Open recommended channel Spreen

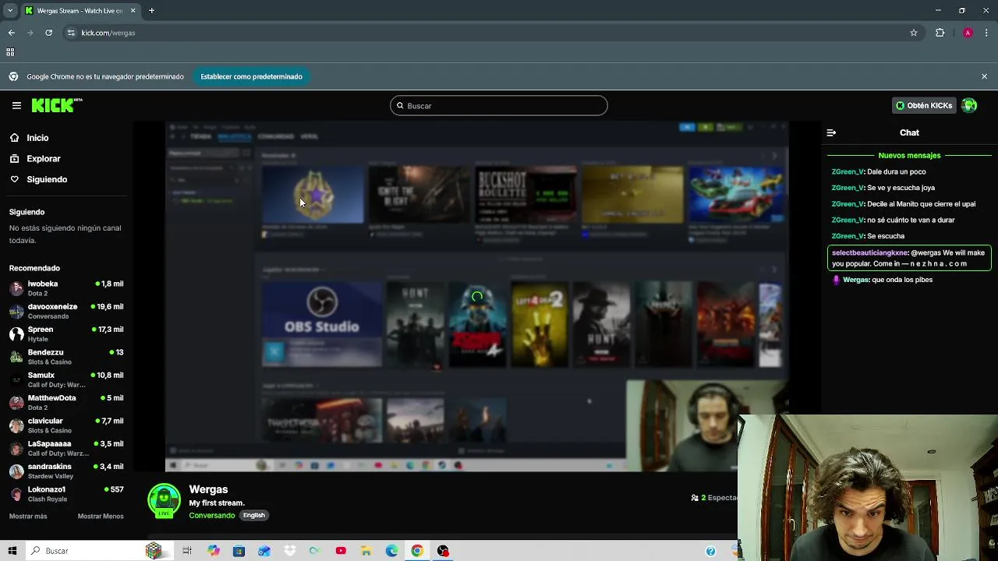coord(66,334)
